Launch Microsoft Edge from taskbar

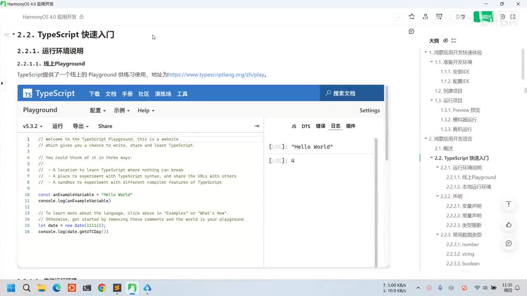pyautogui.click(x=57, y=288)
